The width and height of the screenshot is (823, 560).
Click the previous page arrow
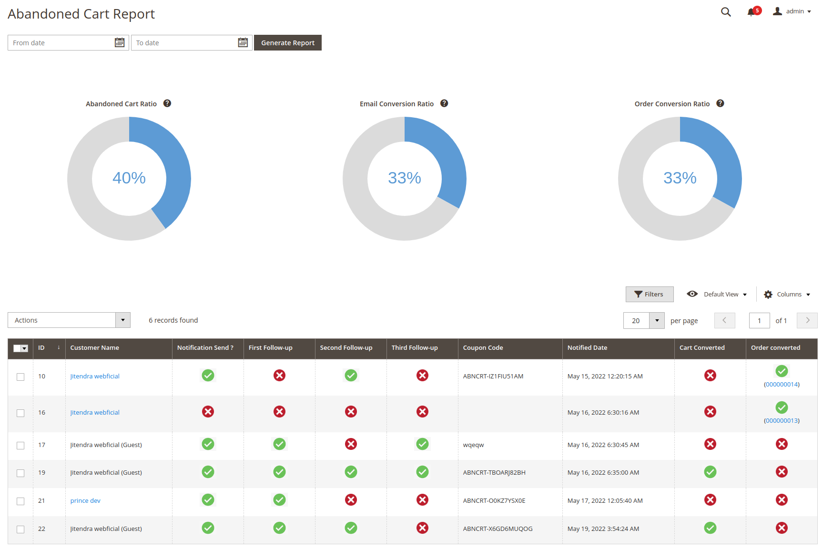coord(724,321)
